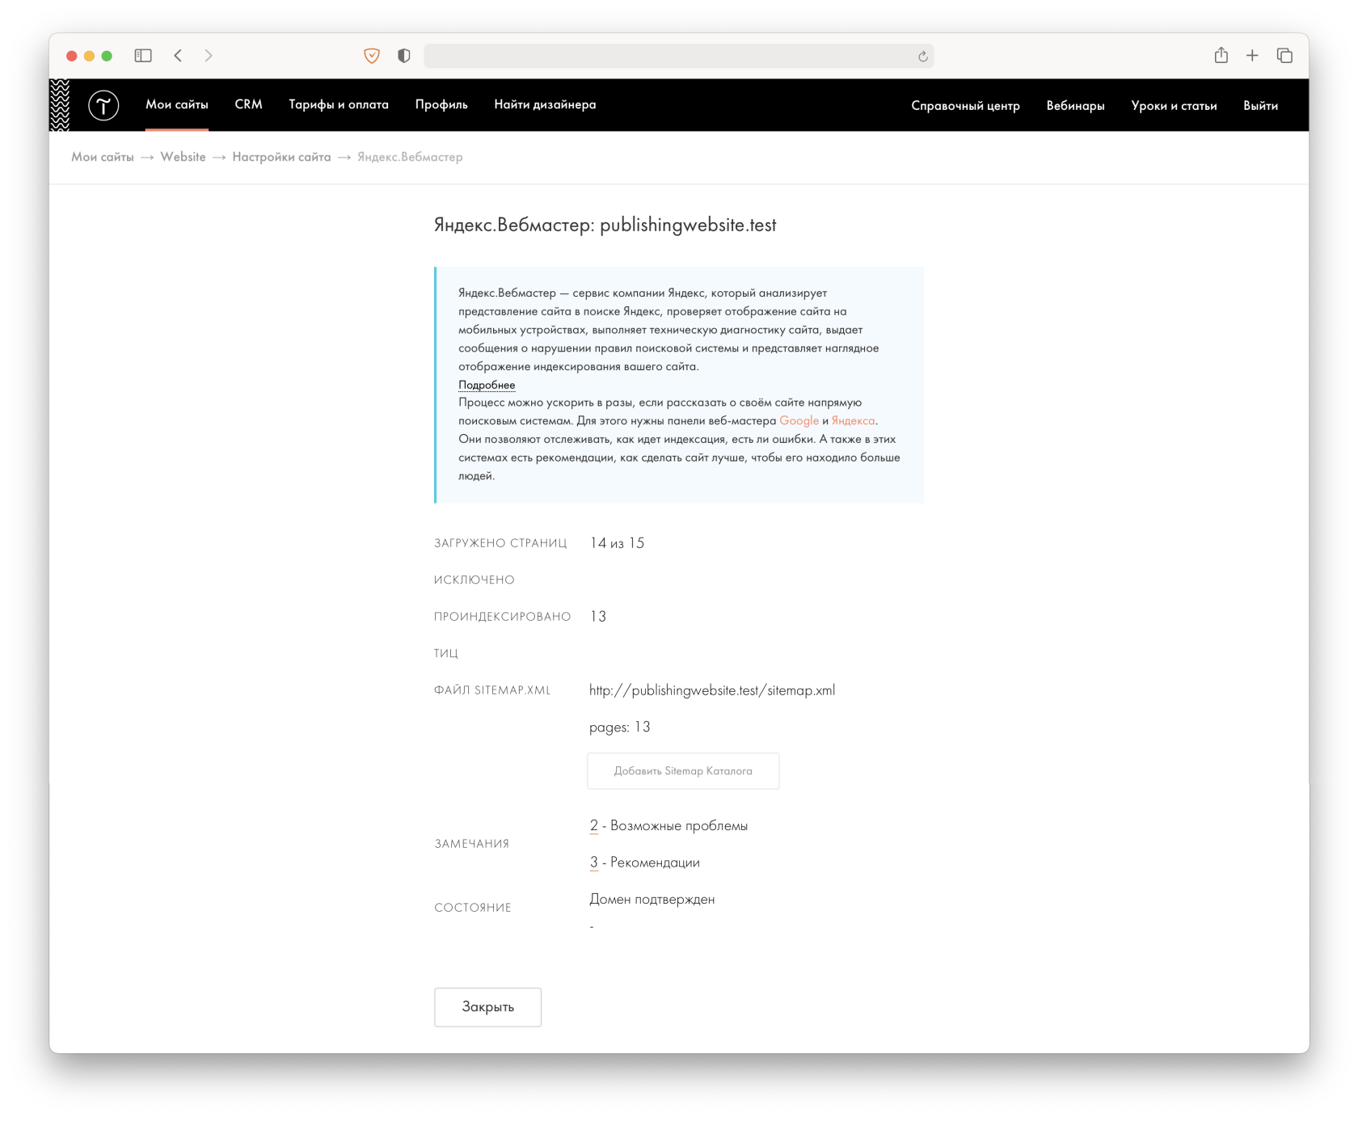Open Уроки и статьи in the top menu
This screenshot has height=1122, width=1358.
[x=1174, y=106]
